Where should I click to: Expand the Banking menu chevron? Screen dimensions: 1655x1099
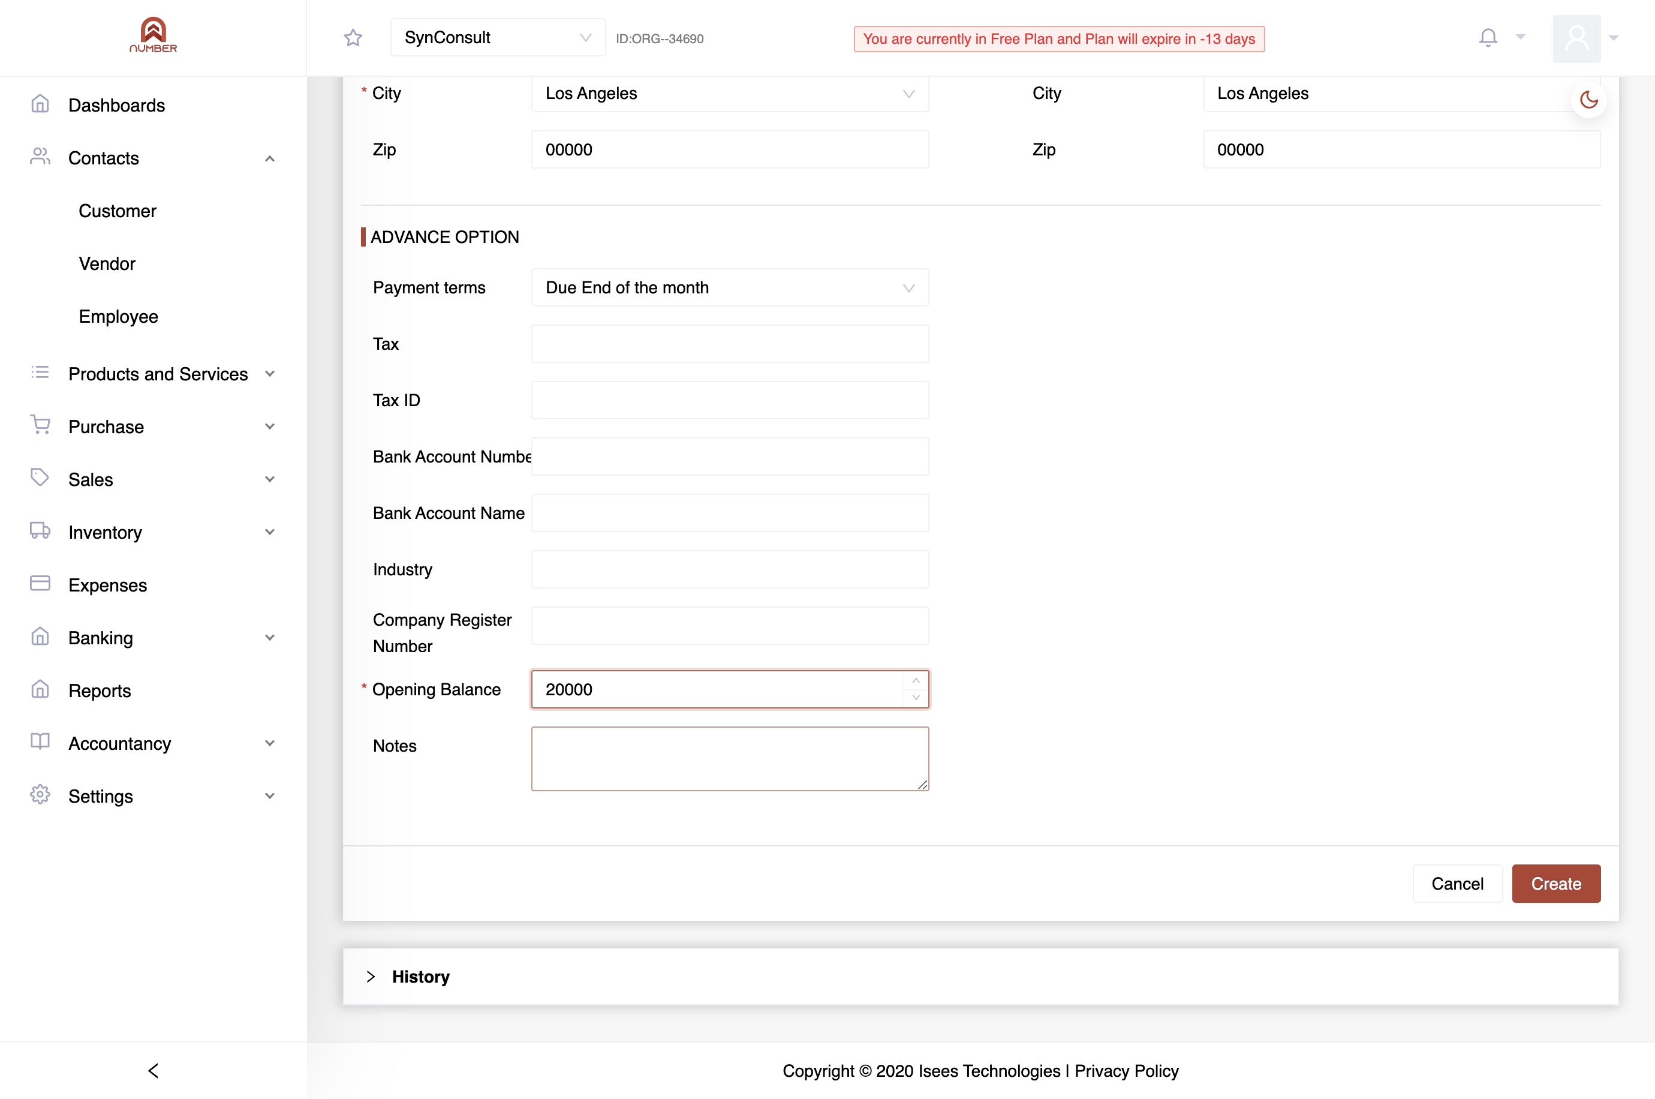pos(270,638)
